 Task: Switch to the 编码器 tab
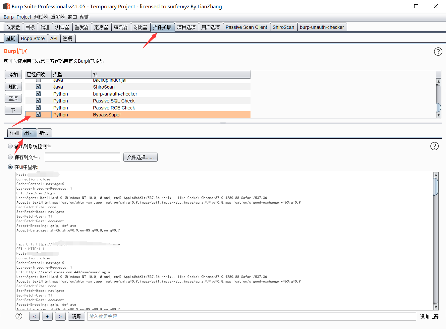pos(121,27)
